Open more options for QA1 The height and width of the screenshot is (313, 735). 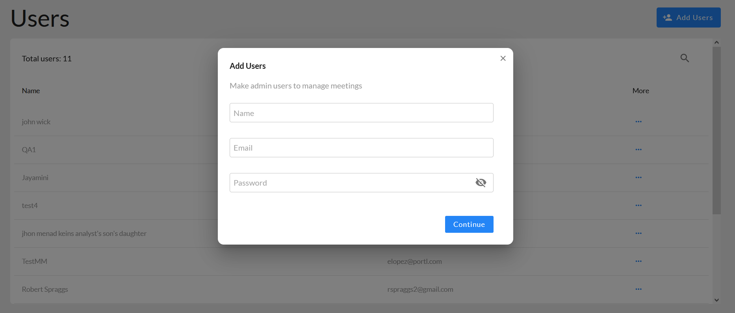638,150
